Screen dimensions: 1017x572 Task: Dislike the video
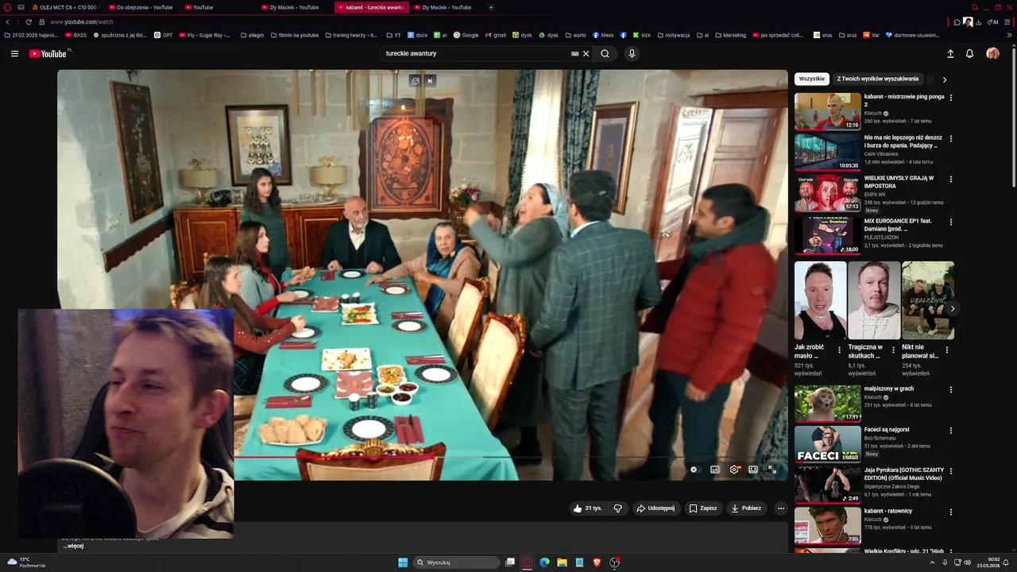pos(617,508)
